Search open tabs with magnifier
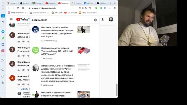 pyautogui.click(x=115, y=3)
